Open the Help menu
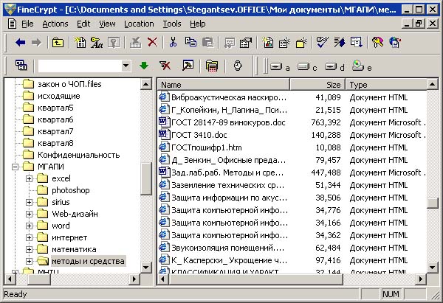Viewport: 443px width, 303px height. (x=197, y=24)
